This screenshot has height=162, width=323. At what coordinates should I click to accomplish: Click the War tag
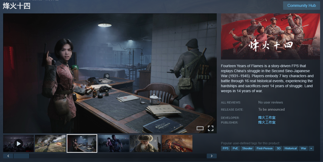303,149
